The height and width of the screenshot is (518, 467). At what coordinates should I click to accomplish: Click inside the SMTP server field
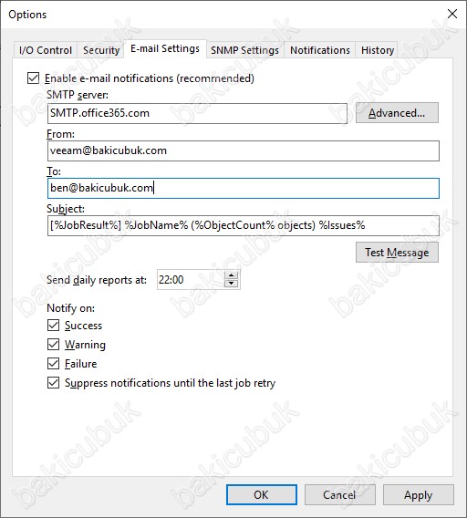click(x=197, y=113)
